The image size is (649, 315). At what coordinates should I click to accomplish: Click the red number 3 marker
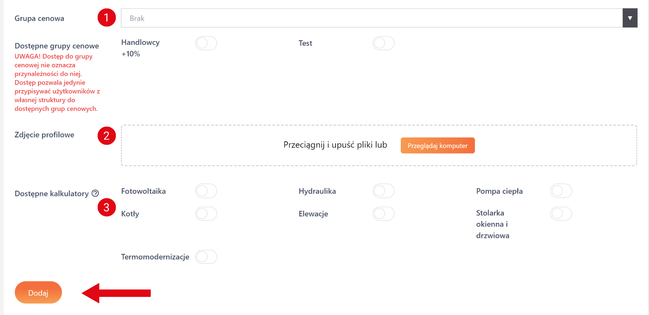point(107,207)
